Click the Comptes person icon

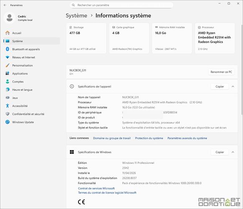click(8, 82)
